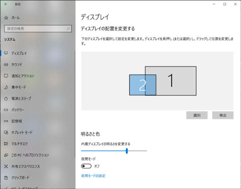Select the 通知とアクション icon
Viewport: 241px width, 189px height.
[x=6, y=76]
